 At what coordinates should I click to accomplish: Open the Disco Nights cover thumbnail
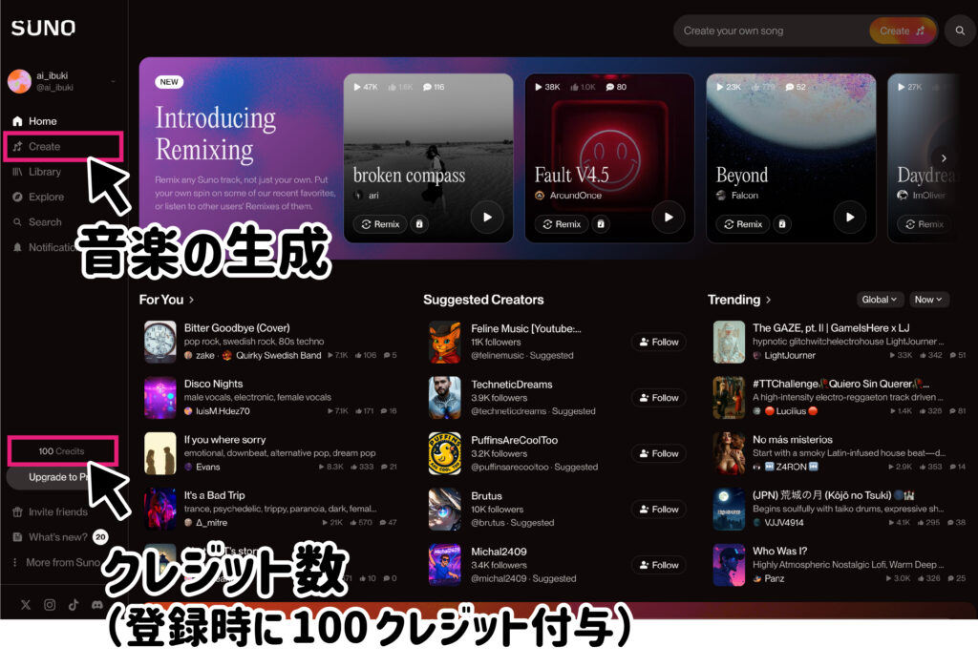(160, 397)
